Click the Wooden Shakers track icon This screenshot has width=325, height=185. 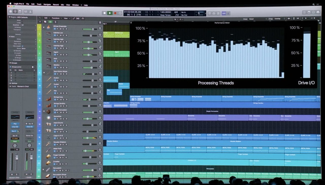[x=48, y=144]
